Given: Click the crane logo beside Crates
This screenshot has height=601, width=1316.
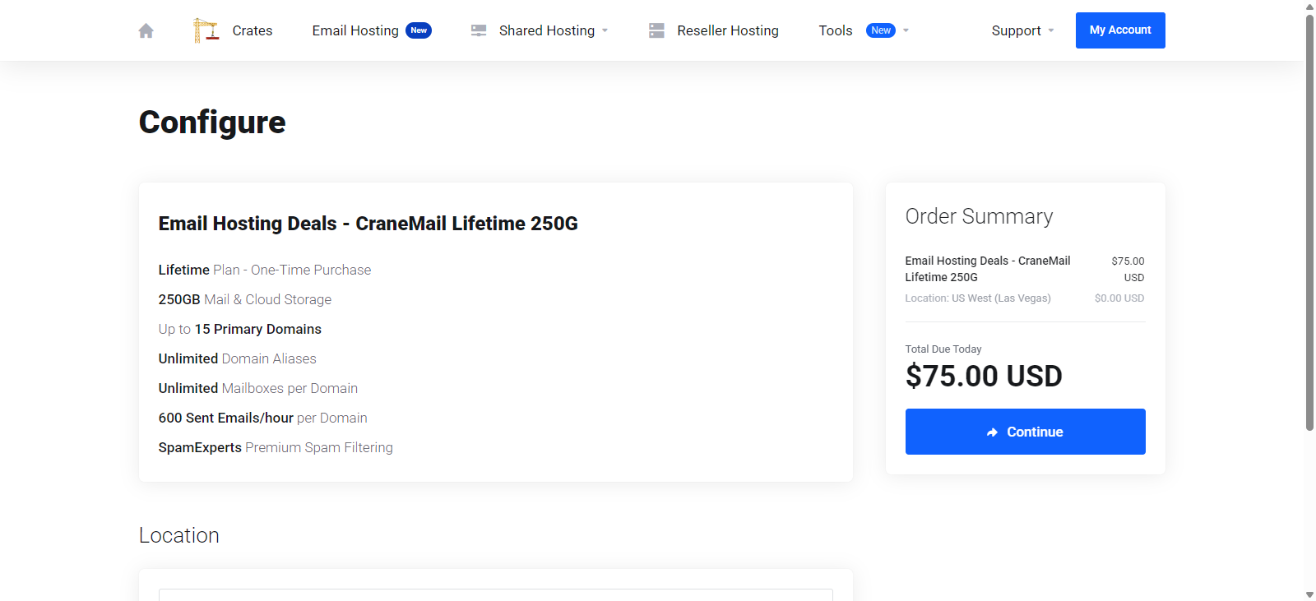Looking at the screenshot, I should pyautogui.click(x=206, y=30).
